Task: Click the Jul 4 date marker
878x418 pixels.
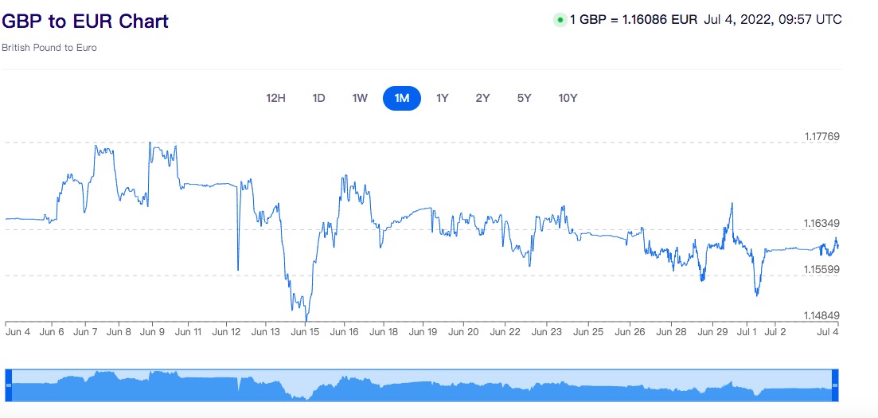Action: tap(829, 332)
